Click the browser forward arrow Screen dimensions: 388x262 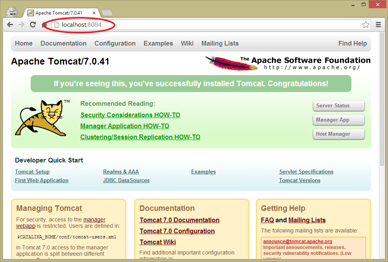(x=21, y=25)
